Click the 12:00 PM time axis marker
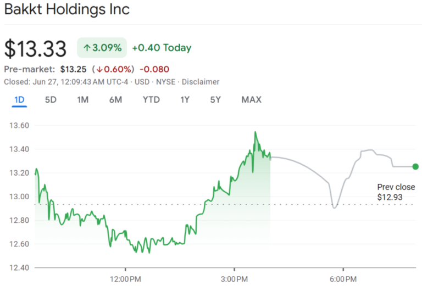This screenshot has height=286, width=422. click(125, 279)
